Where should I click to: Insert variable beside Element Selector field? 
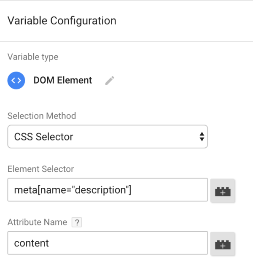(x=223, y=190)
